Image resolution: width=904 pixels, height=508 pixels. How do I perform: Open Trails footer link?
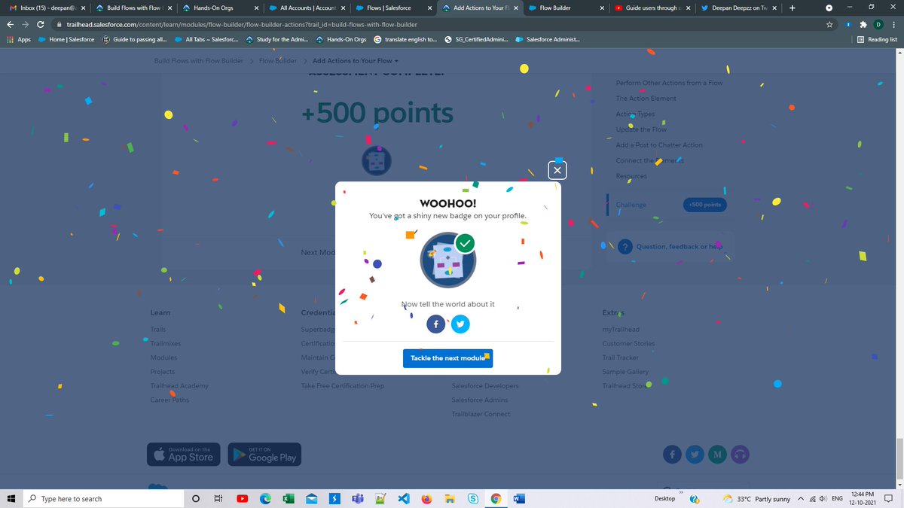(x=158, y=330)
